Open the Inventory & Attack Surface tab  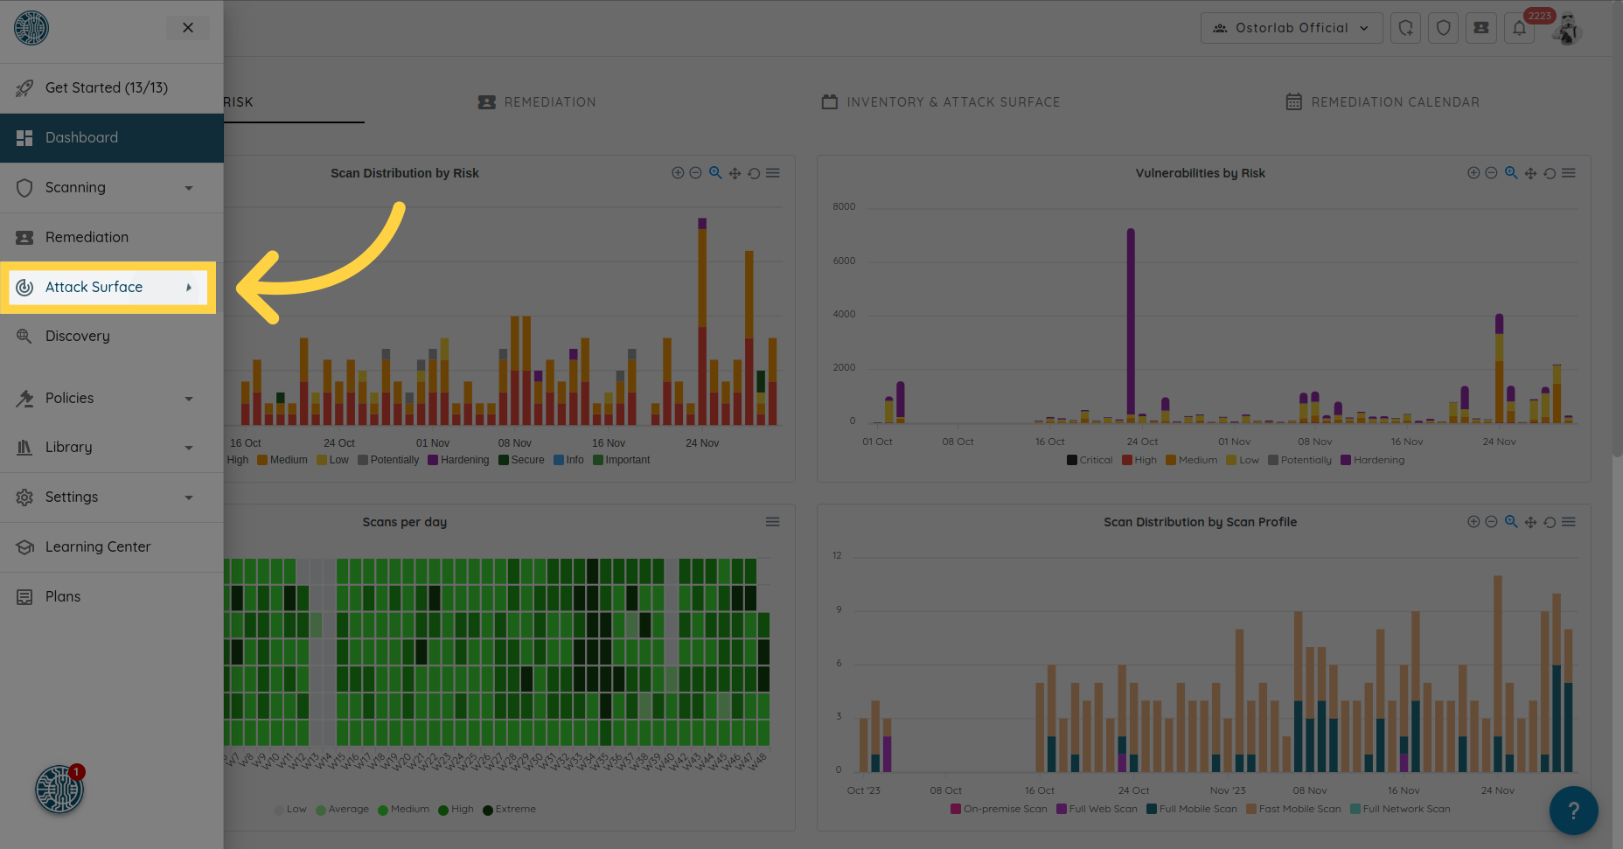941,102
